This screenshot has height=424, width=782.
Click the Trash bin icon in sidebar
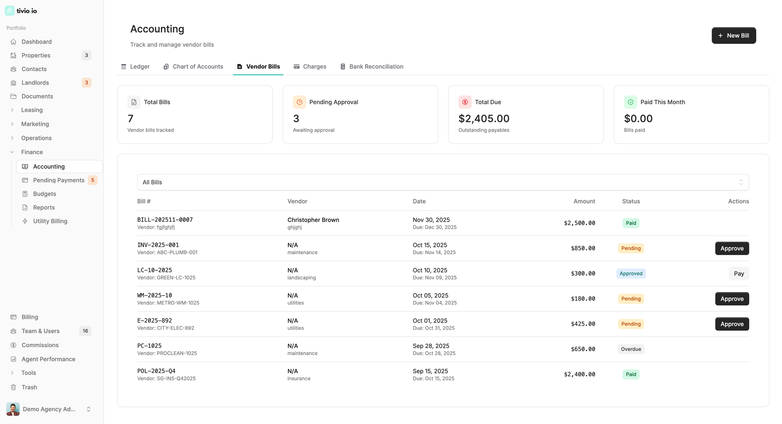tap(13, 387)
